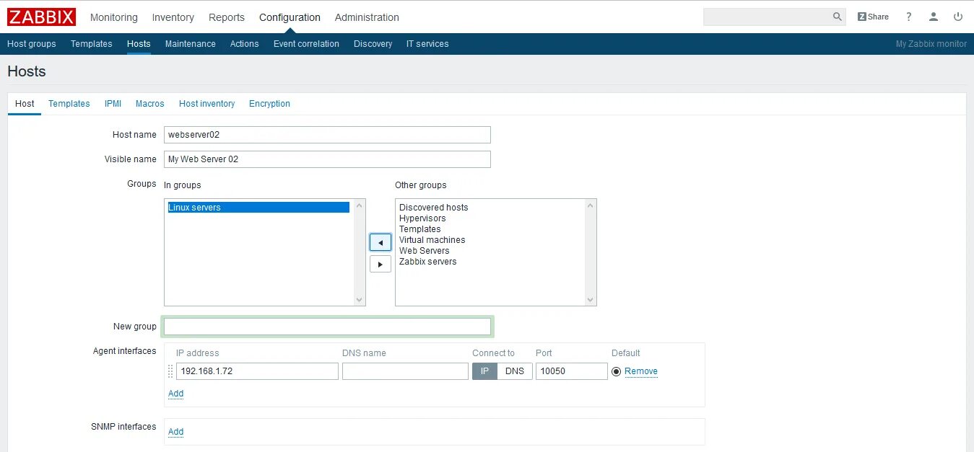Viewport: 974px width, 452px height.
Task: Click In groups list scroll down arrow
Action: pyautogui.click(x=360, y=300)
